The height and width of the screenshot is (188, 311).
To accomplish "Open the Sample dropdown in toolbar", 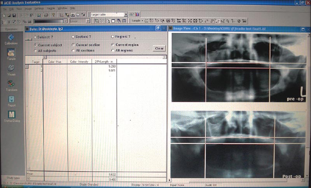I will 137,21.
